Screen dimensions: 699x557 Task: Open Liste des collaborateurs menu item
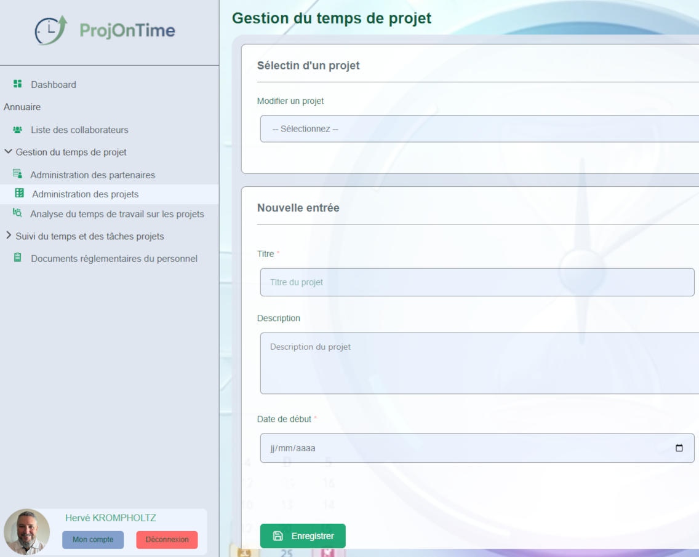79,130
